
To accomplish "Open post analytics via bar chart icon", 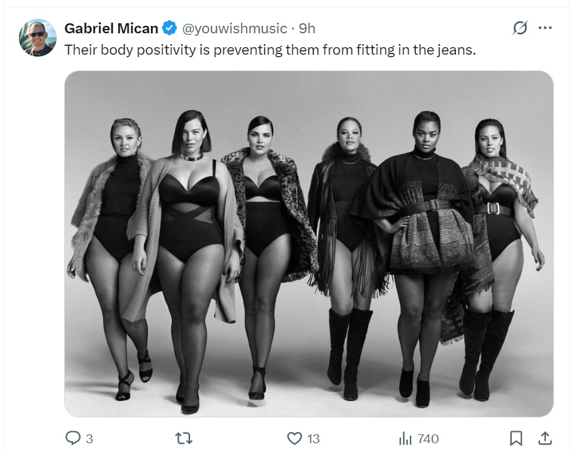I will tap(405, 438).
